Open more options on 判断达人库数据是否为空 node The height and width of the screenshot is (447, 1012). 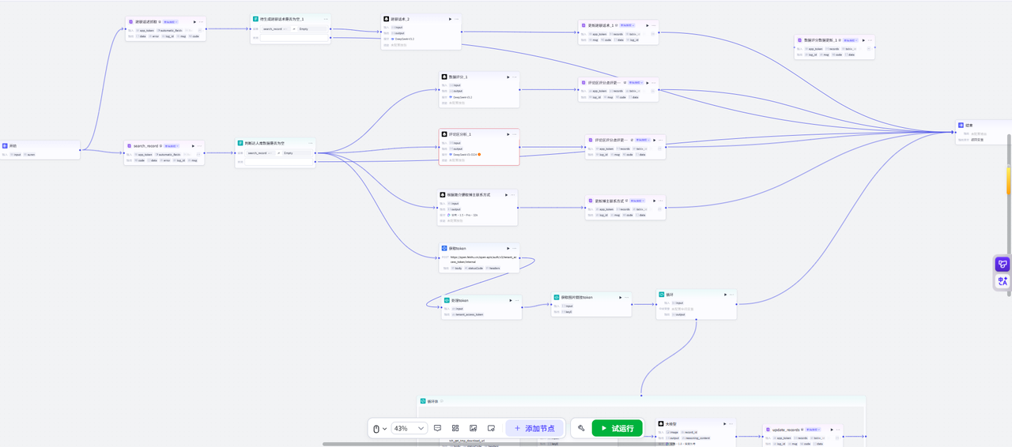point(311,144)
